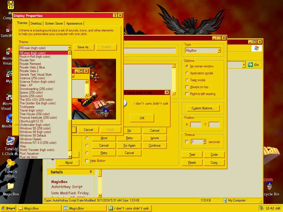Select the Retry Cancel radio button
The width and height of the screenshot is (283, 212).
87,153
